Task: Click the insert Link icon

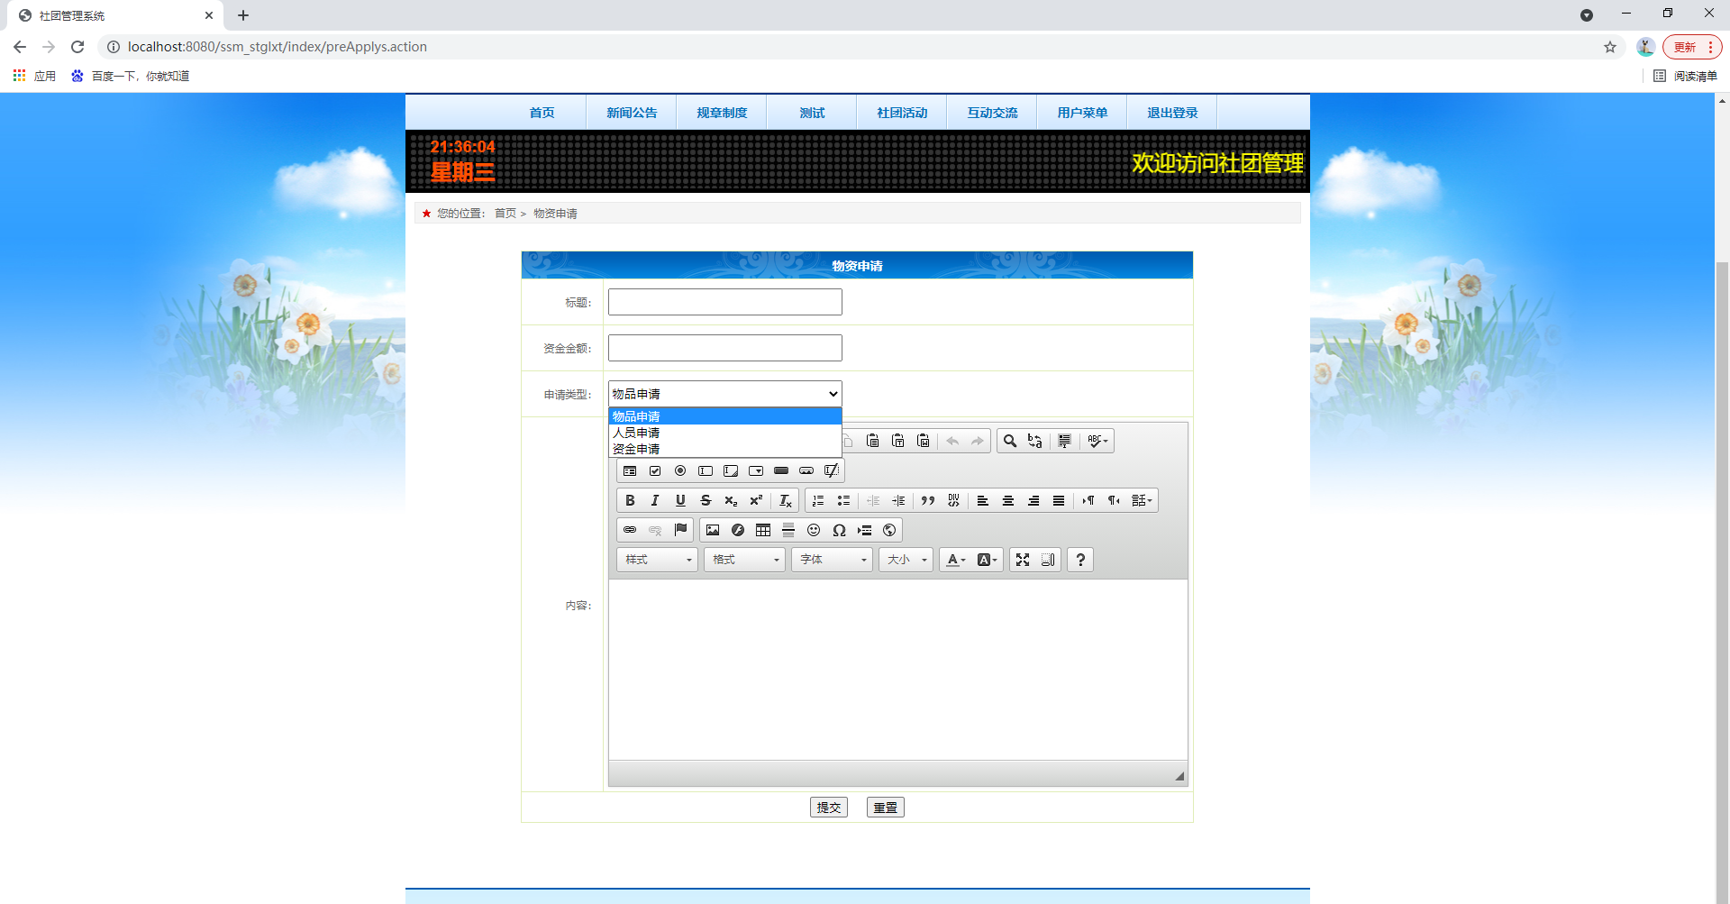Action: point(630,530)
